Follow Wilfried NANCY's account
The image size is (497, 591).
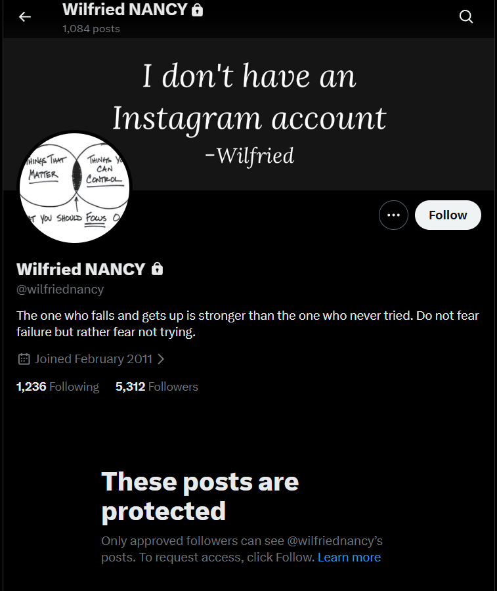(x=448, y=215)
